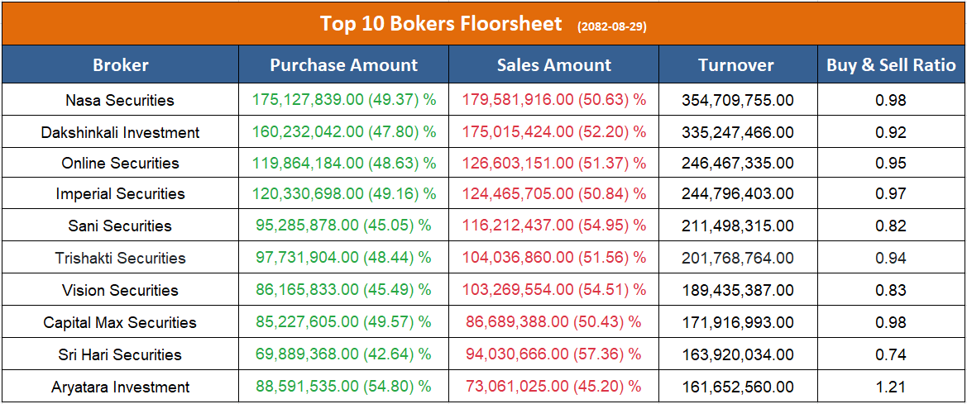Click the date 2082-08-29 in title
Screen dimensions: 967x404
tap(612, 26)
